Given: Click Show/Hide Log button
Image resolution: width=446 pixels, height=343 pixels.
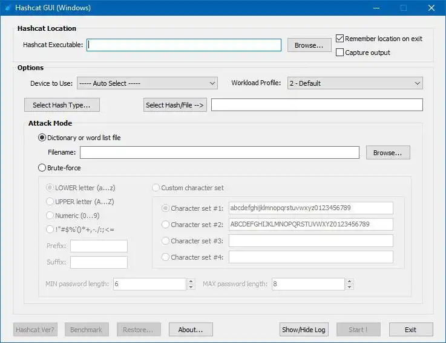Looking at the screenshot, I should click(x=304, y=329).
